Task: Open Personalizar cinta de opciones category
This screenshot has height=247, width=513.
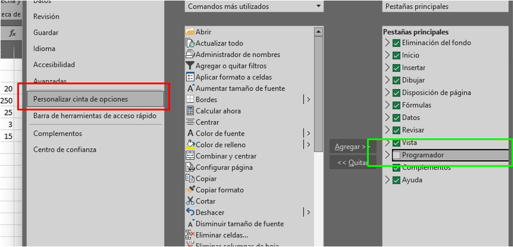Action: pyautogui.click(x=95, y=99)
